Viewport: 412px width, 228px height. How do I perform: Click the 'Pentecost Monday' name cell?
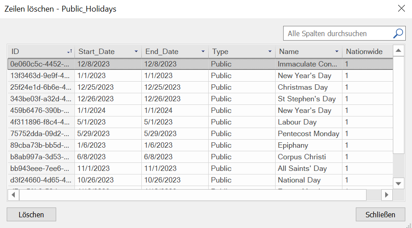coord(309,133)
